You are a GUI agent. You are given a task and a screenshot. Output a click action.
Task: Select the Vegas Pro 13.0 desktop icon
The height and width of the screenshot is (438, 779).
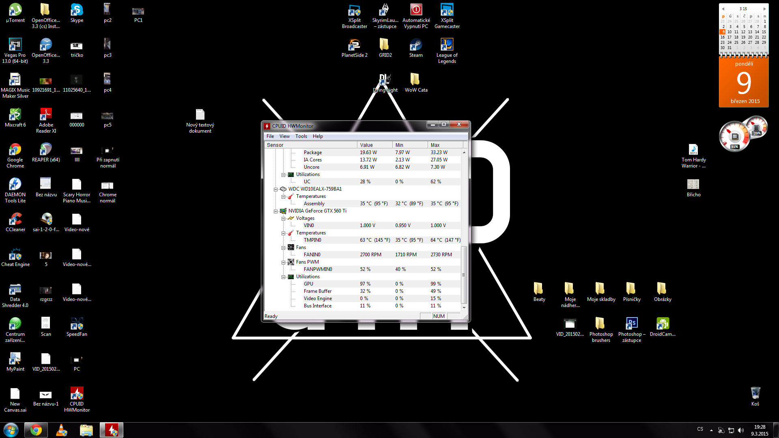point(15,50)
